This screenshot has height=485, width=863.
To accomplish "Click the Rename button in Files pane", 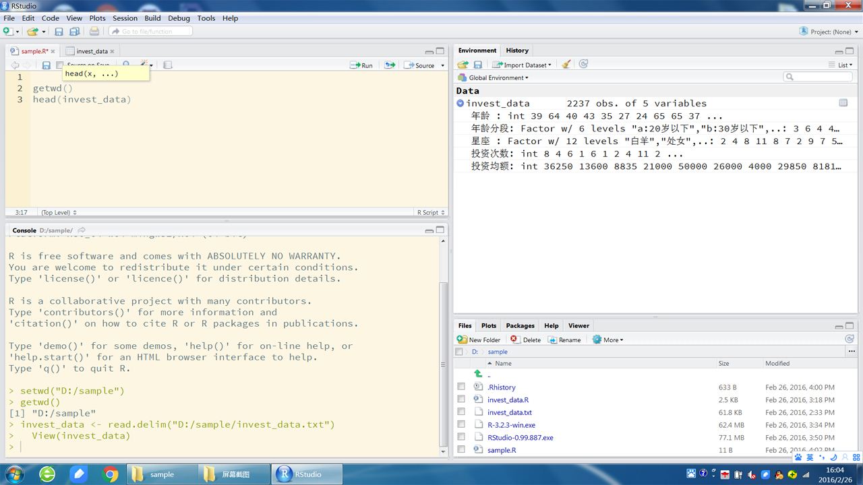I will [x=565, y=339].
